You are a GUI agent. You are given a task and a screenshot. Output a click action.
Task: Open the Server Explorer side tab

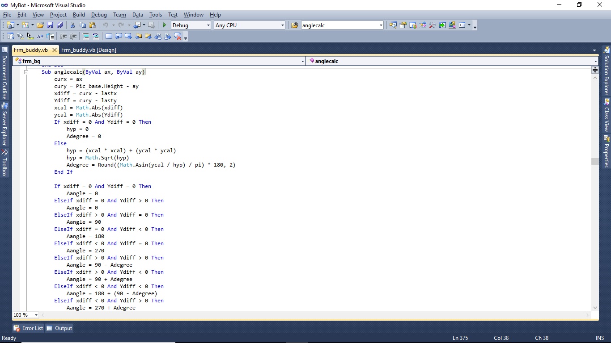pyautogui.click(x=4, y=124)
